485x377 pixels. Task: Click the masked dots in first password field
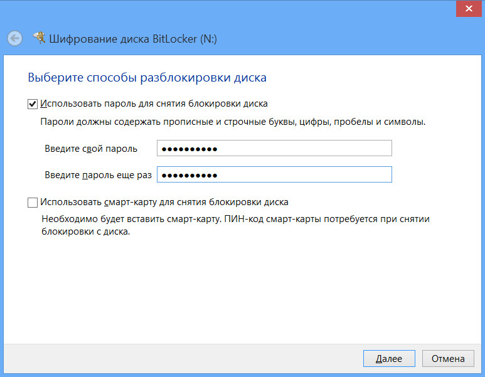tap(189, 149)
